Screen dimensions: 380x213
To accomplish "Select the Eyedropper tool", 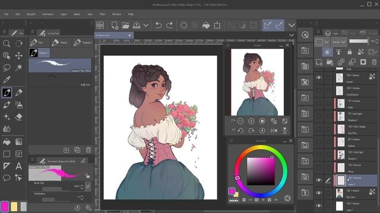I will click(7, 80).
